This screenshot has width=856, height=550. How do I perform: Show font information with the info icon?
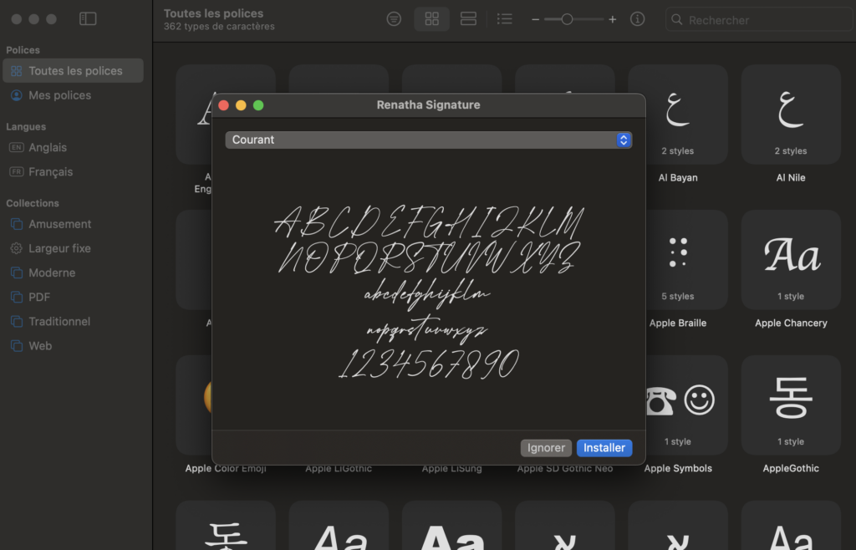(x=638, y=19)
